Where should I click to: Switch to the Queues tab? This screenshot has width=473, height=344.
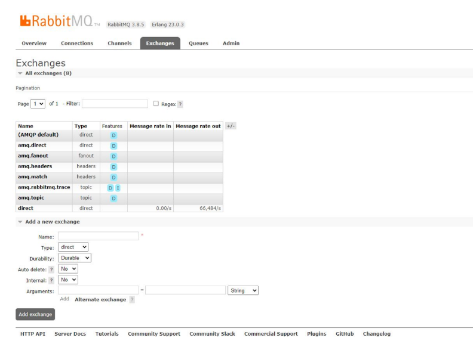[x=198, y=43]
